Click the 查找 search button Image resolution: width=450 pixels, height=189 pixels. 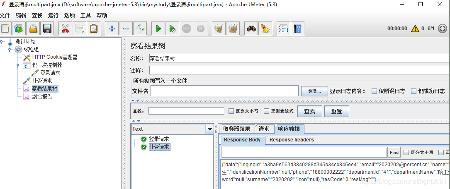[310, 111]
